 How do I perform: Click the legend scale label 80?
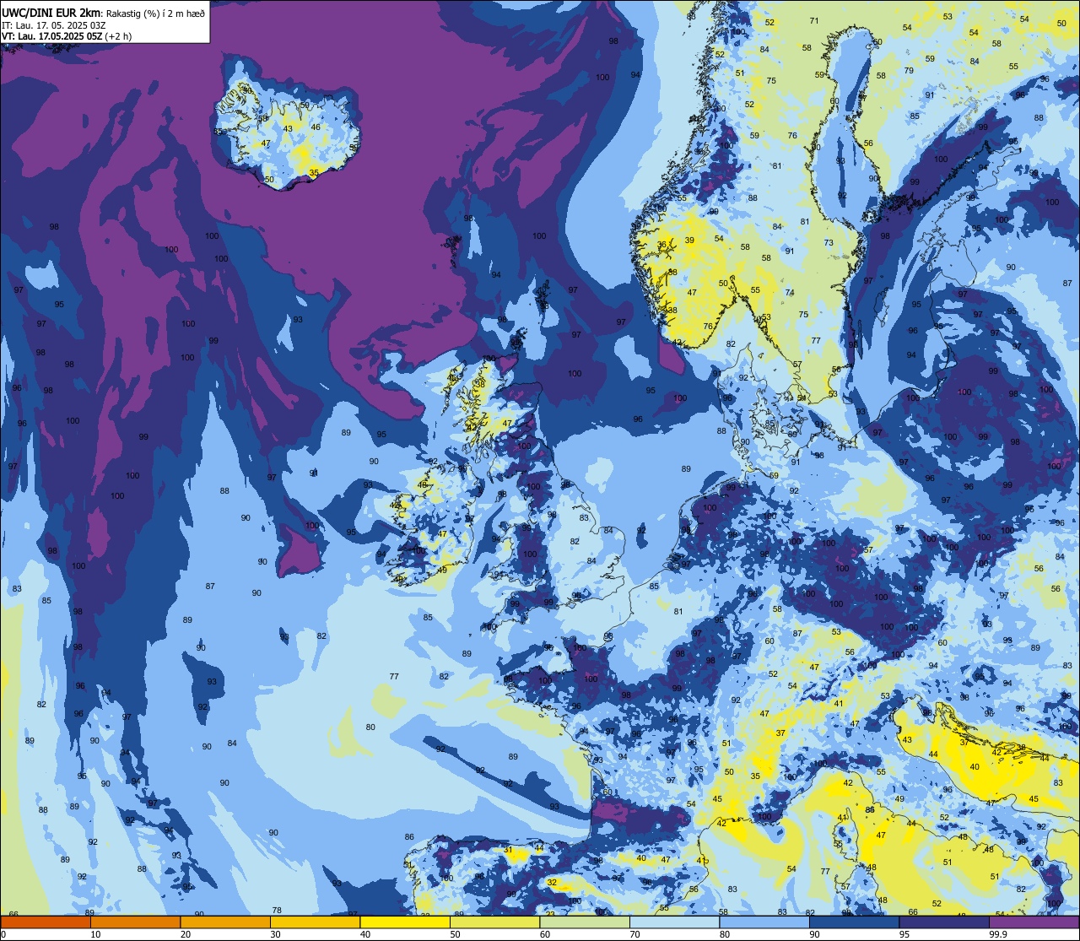pyautogui.click(x=725, y=934)
